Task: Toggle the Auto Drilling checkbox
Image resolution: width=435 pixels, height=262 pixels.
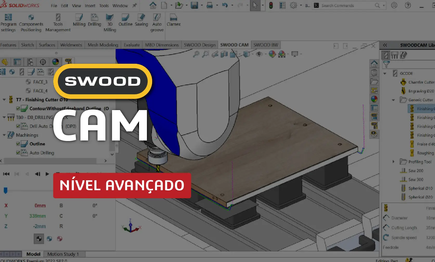Action: 18,153
